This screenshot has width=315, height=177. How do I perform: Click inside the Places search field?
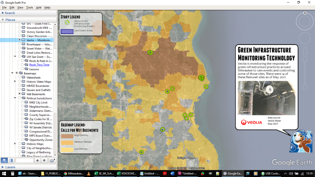click(x=25, y=160)
